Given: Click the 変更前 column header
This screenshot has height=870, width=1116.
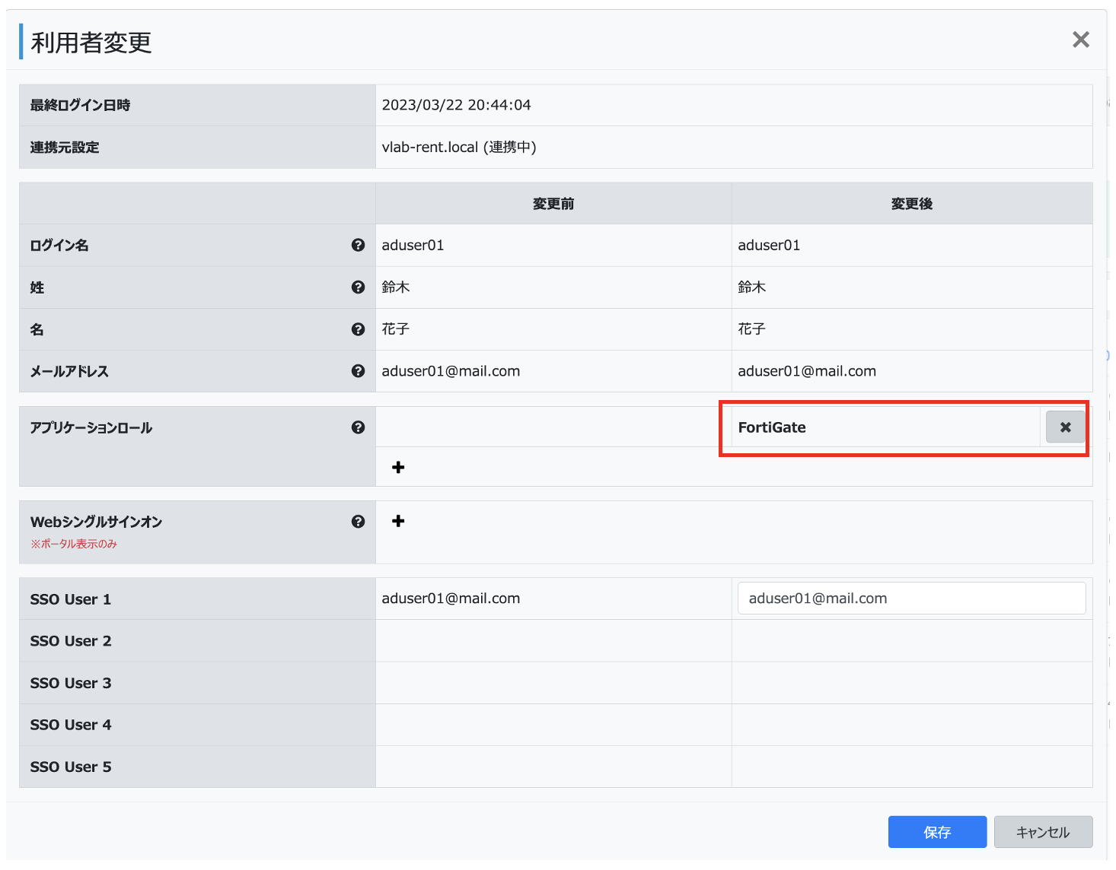Looking at the screenshot, I should [553, 204].
